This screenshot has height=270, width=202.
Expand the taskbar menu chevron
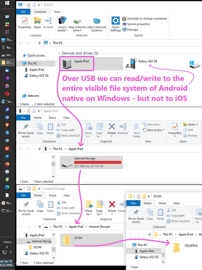[7, 247]
